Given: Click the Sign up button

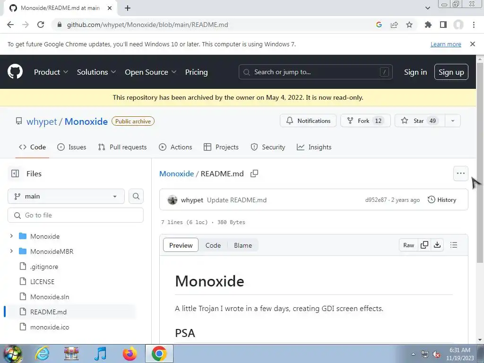Looking at the screenshot, I should pyautogui.click(x=451, y=72).
